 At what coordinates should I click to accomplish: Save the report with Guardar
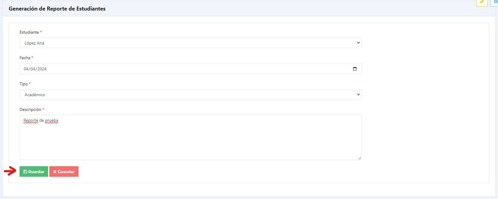click(34, 172)
